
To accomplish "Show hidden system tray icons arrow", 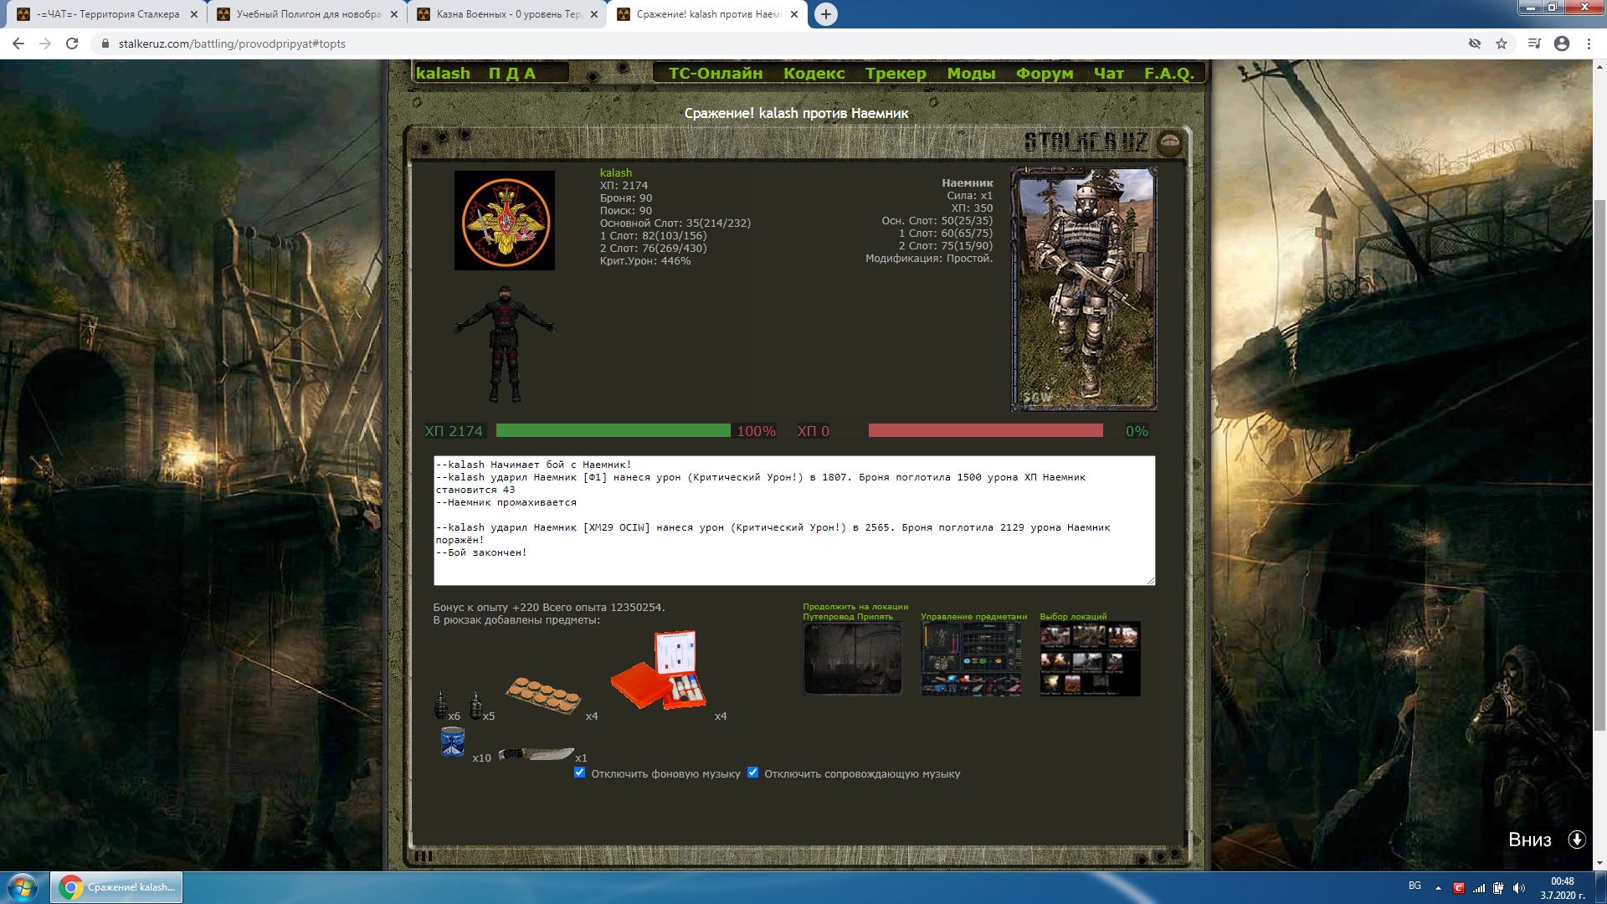I will pyautogui.click(x=1438, y=887).
